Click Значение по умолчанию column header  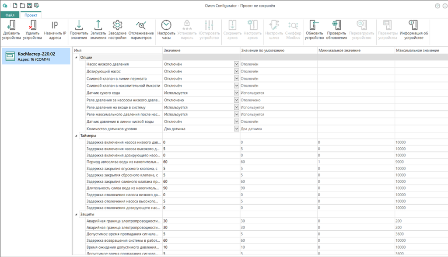click(x=279, y=50)
